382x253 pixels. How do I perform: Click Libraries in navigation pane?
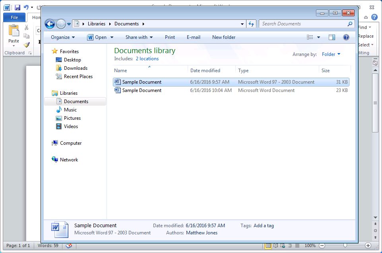[x=64, y=93]
